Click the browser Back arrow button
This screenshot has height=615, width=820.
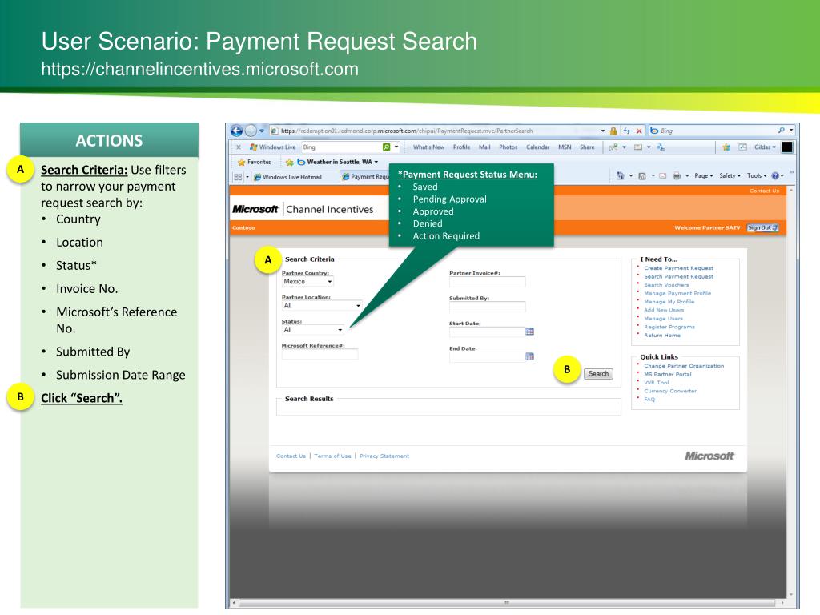(x=236, y=131)
